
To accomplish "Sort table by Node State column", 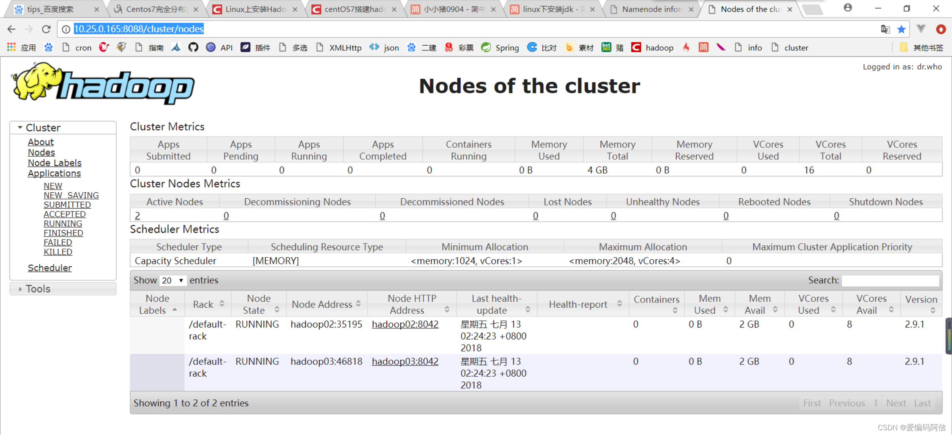I will pos(259,304).
